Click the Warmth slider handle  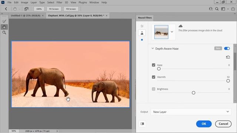(228, 81)
